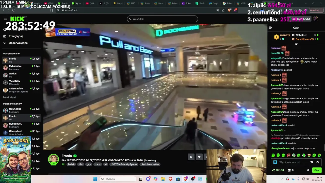Click the heart follow icon under the stream
Image resolution: width=325 pixels, height=183 pixels.
(199, 157)
